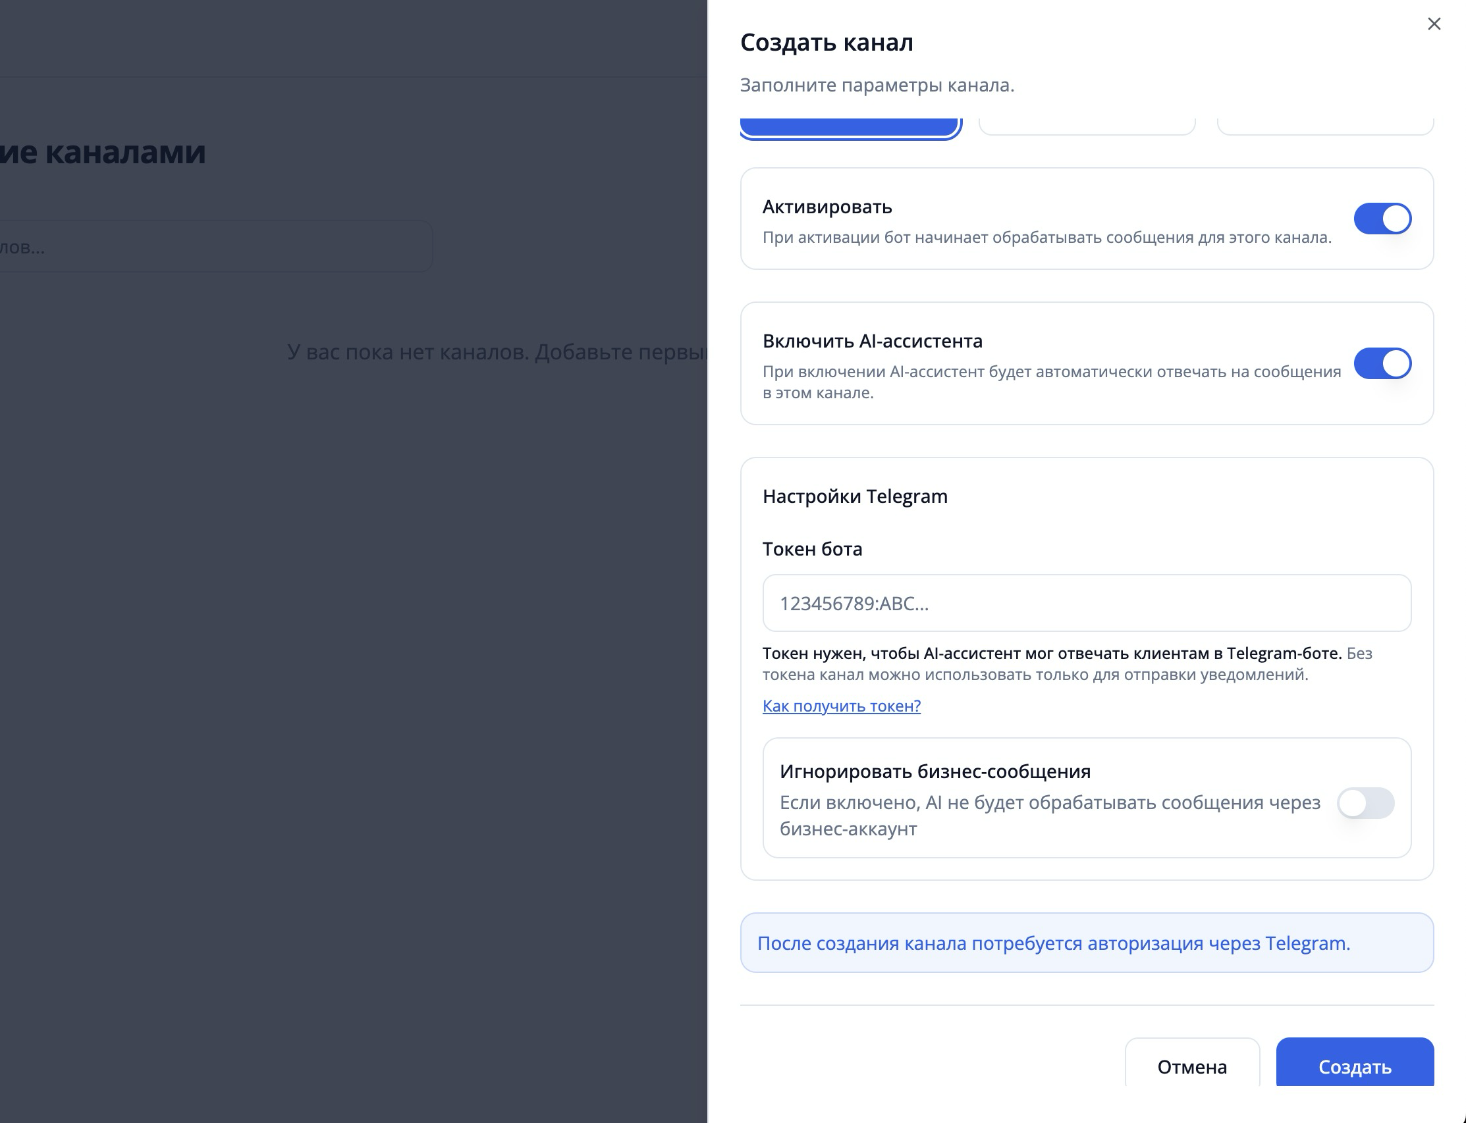The height and width of the screenshot is (1123, 1466).
Task: Click the Заполните параметры канала subtitle
Action: 876,85
